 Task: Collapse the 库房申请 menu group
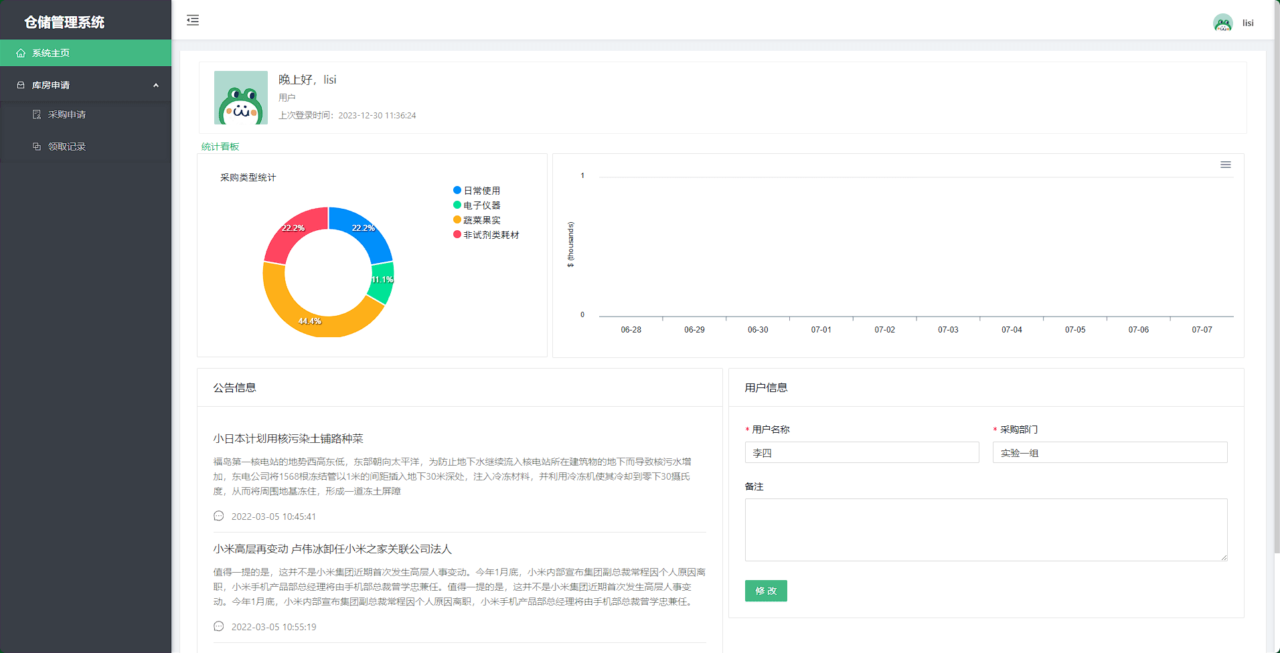(156, 84)
